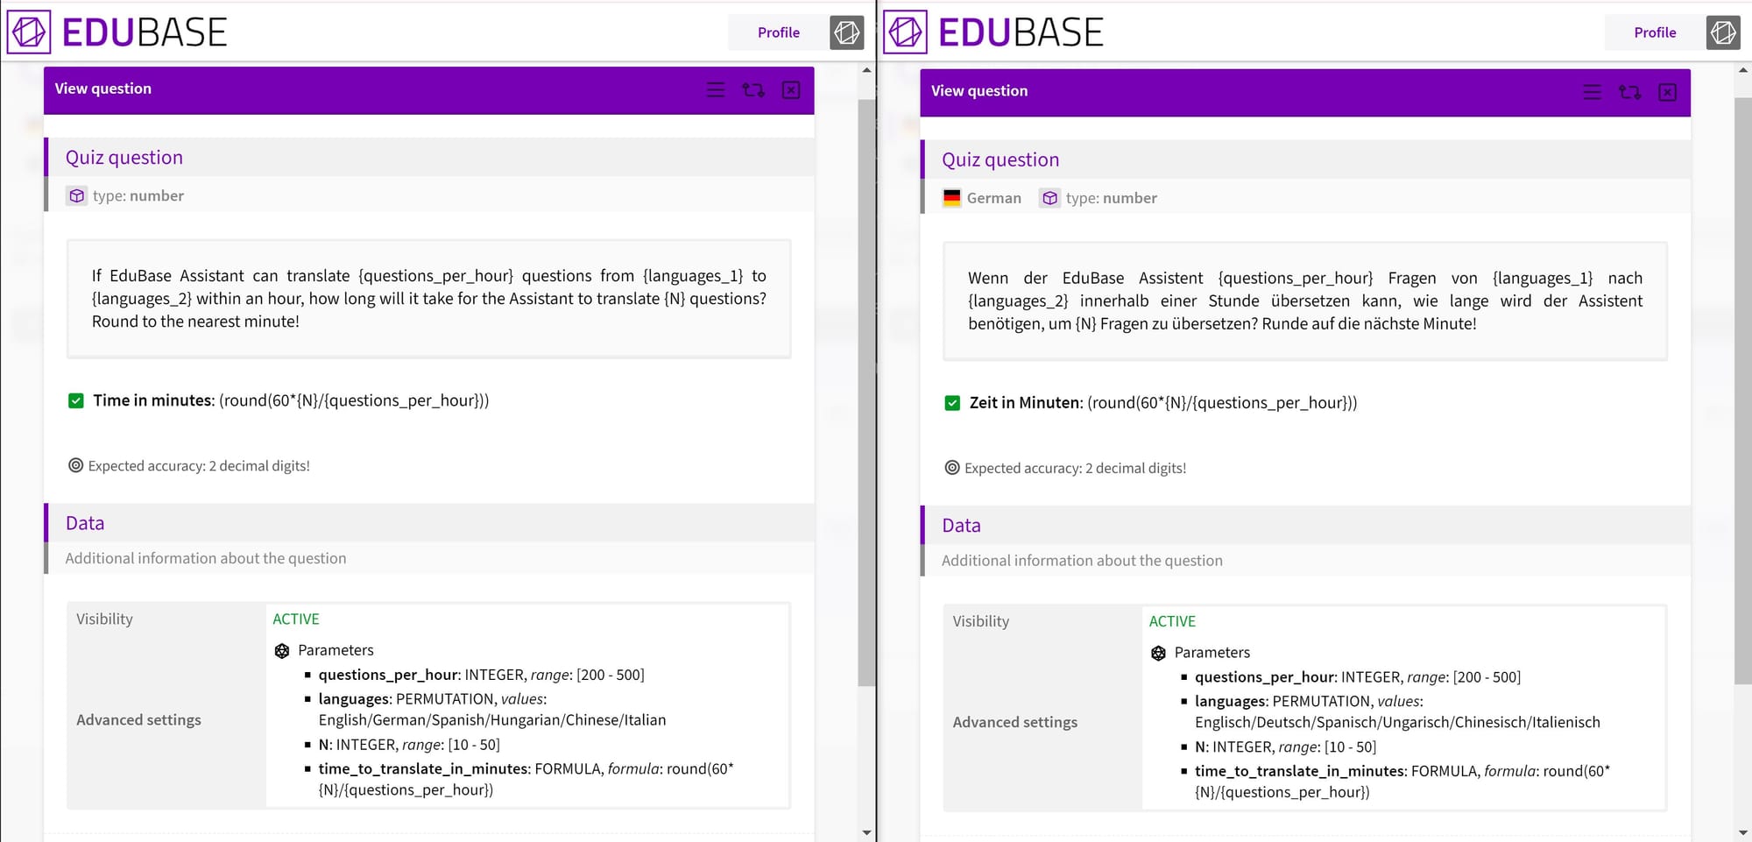The image size is (1752, 842).
Task: Toggle the 'Zeit in Minuten' green checkbox
Action: coord(952,403)
